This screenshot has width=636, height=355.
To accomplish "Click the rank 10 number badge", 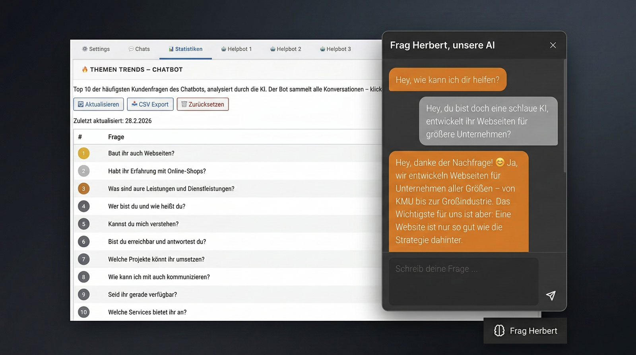I will pyautogui.click(x=83, y=312).
